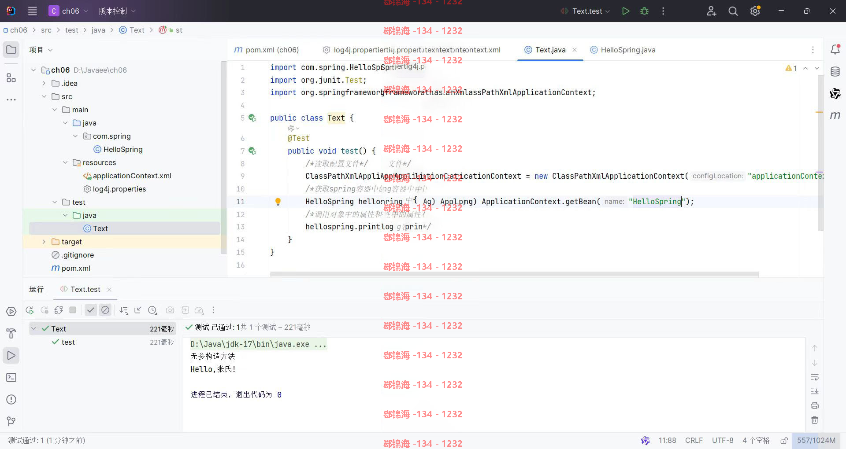The width and height of the screenshot is (846, 449).
Task: Open 项目 view dropdown
Action: pos(41,50)
